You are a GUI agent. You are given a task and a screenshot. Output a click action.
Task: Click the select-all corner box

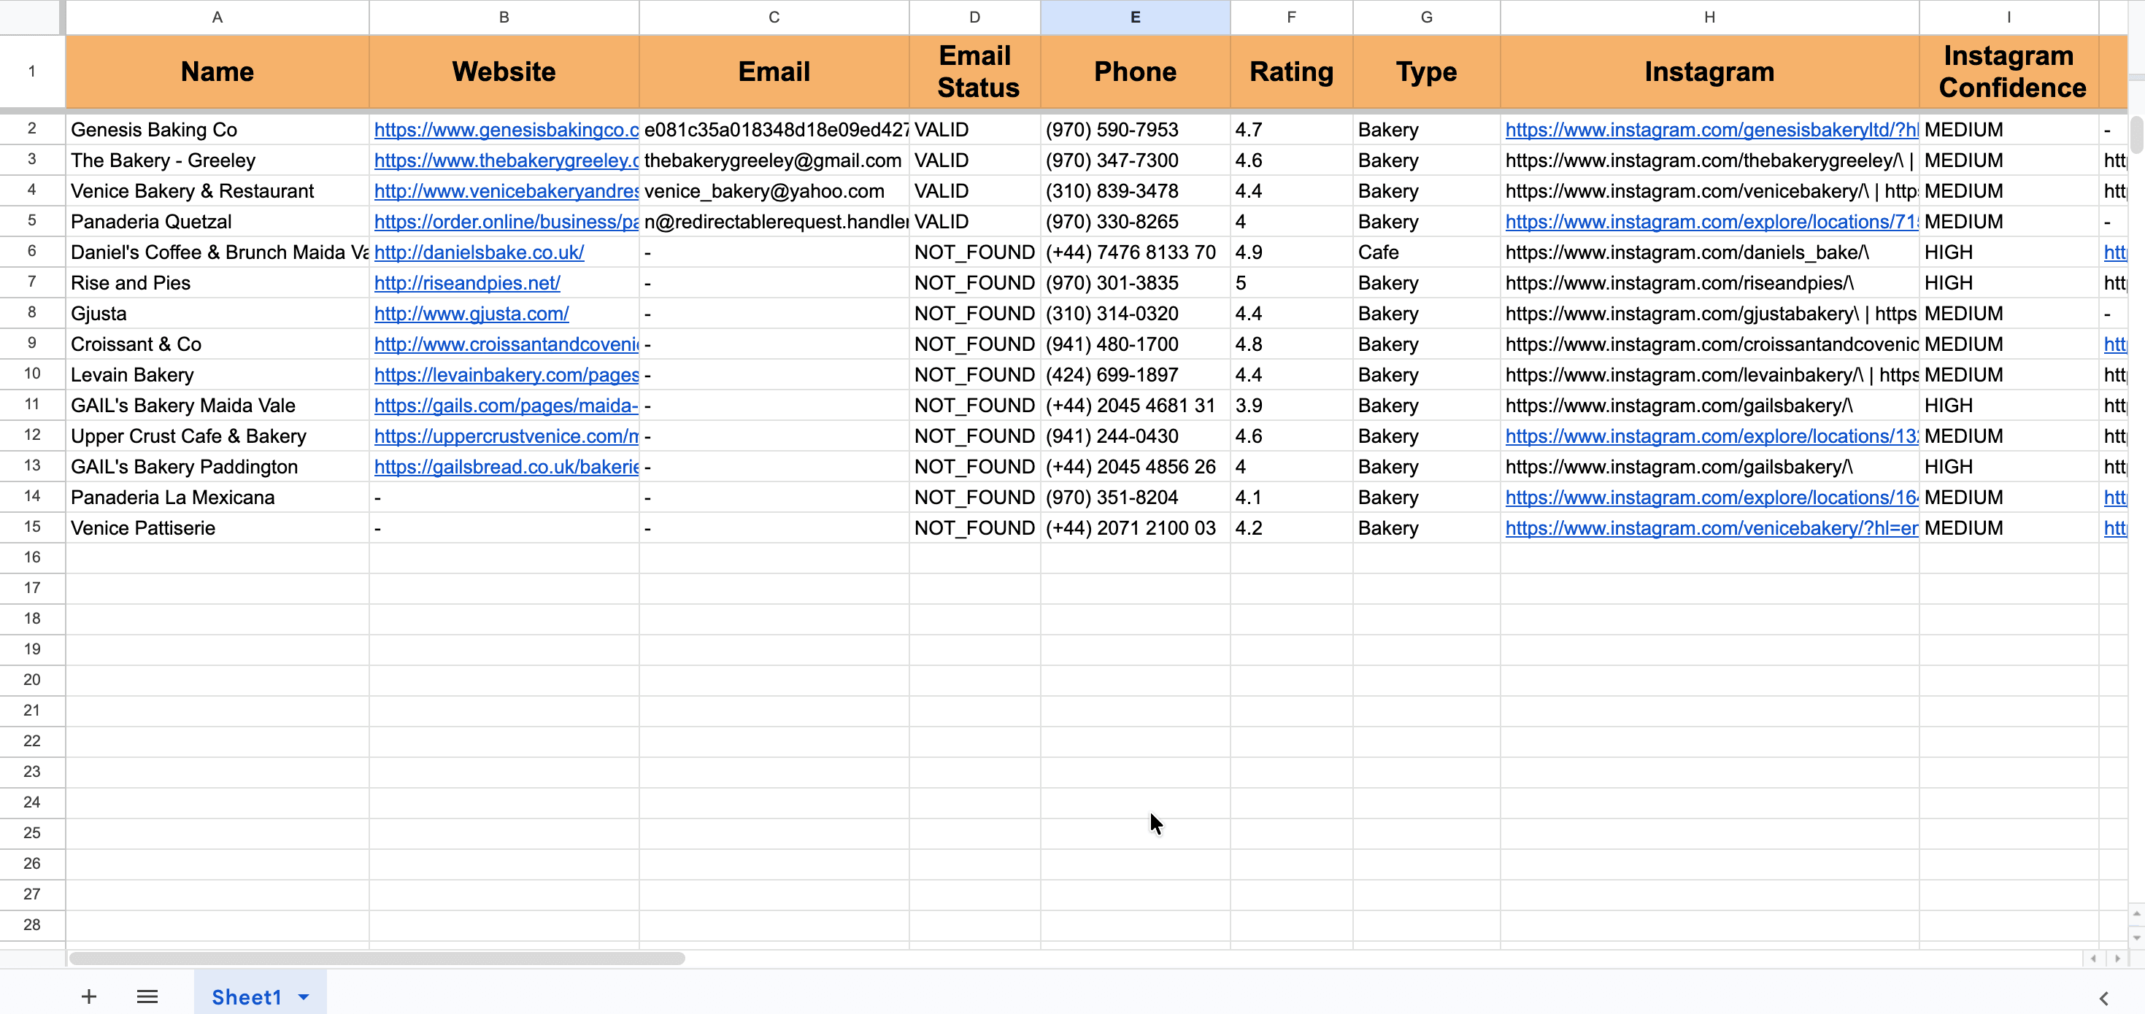(x=31, y=17)
